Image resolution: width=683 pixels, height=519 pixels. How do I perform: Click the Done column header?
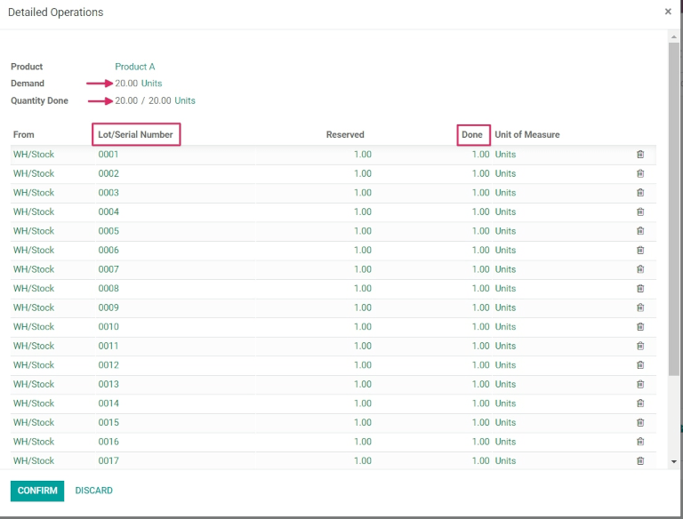tap(472, 135)
